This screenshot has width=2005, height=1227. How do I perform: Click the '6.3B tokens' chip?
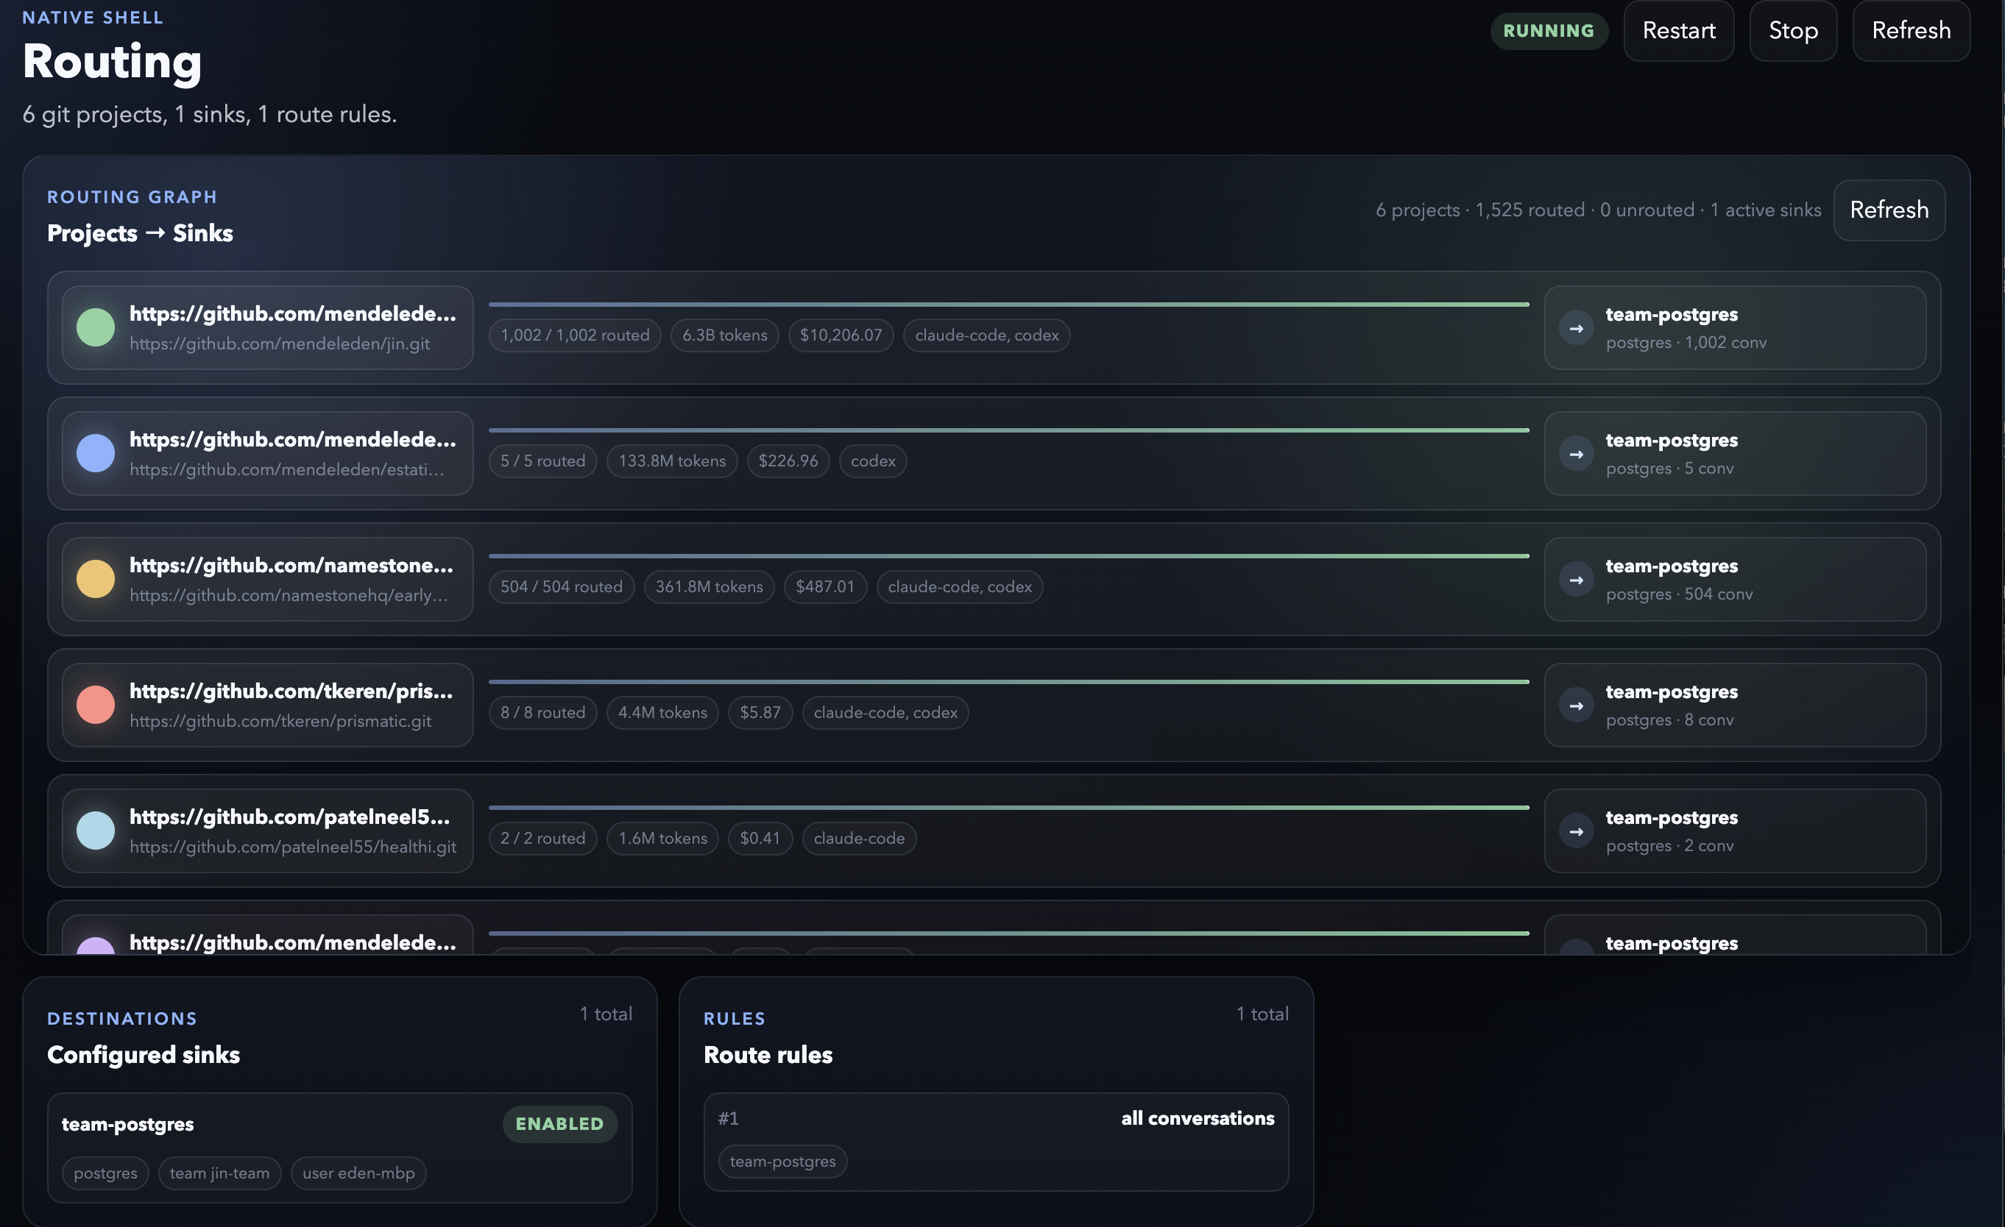pyautogui.click(x=724, y=335)
